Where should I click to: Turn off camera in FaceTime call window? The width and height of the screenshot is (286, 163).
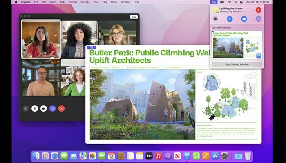point(44,108)
